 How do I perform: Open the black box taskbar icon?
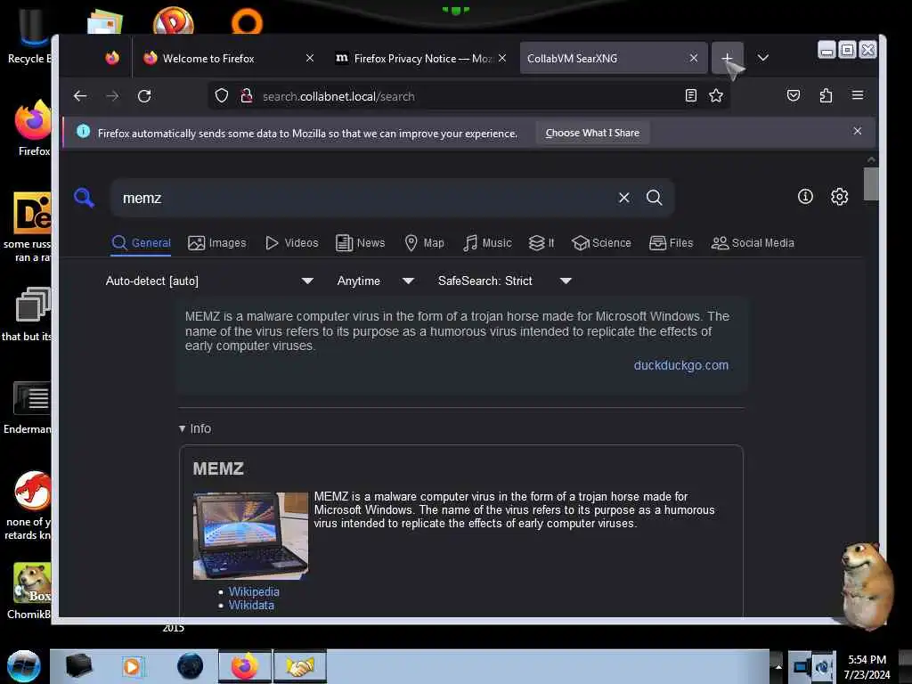pyautogui.click(x=78, y=666)
